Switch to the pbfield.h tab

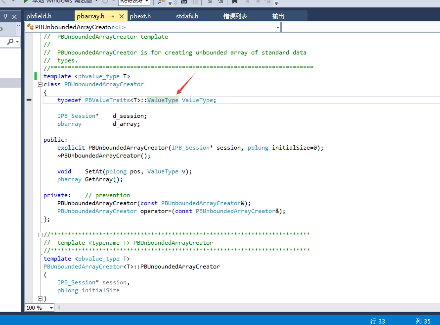click(x=39, y=16)
